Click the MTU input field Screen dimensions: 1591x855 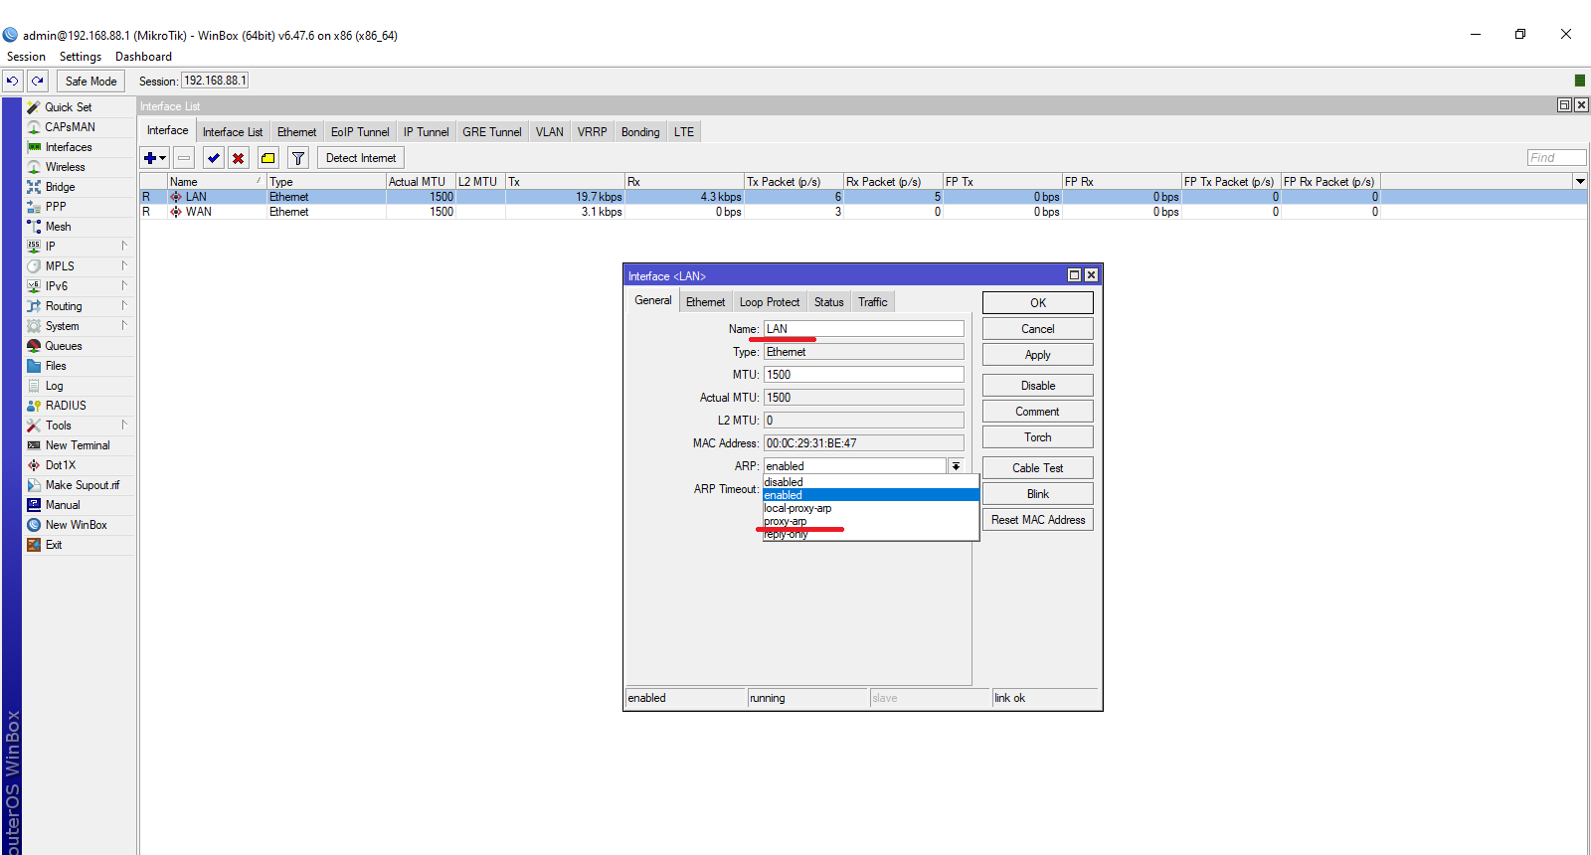coord(863,375)
